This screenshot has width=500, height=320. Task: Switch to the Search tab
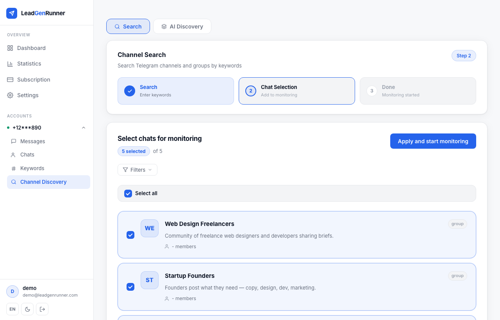(x=128, y=27)
